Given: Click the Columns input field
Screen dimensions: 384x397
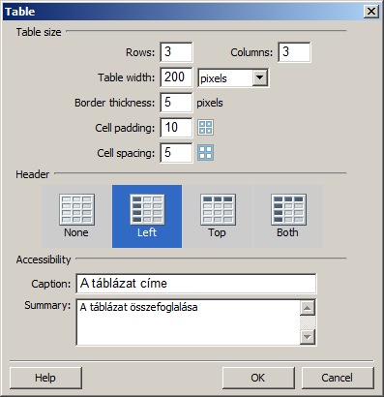Looking at the screenshot, I should click(294, 52).
